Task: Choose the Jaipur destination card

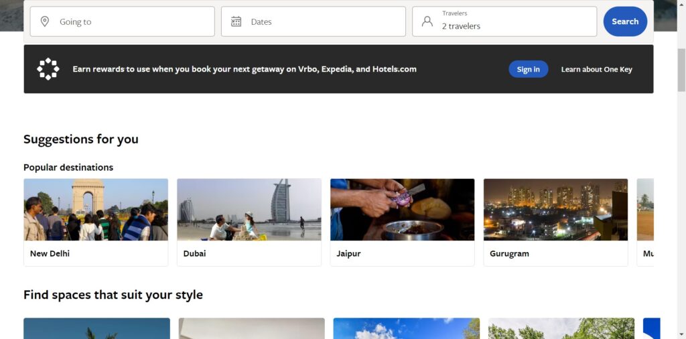Action: [402, 222]
